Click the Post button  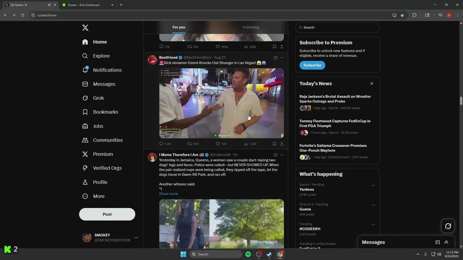click(x=107, y=214)
